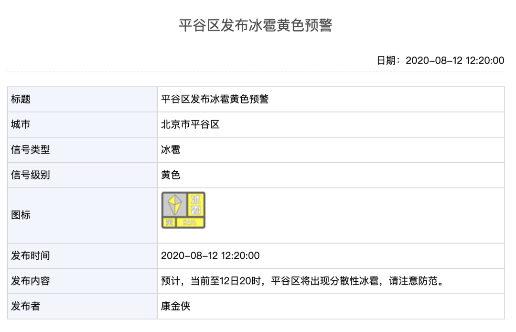Viewport: 516px width, 332px height.
Task: Click the diamond hailstone graphic in warning icon
Action: pyautogui.click(x=174, y=205)
